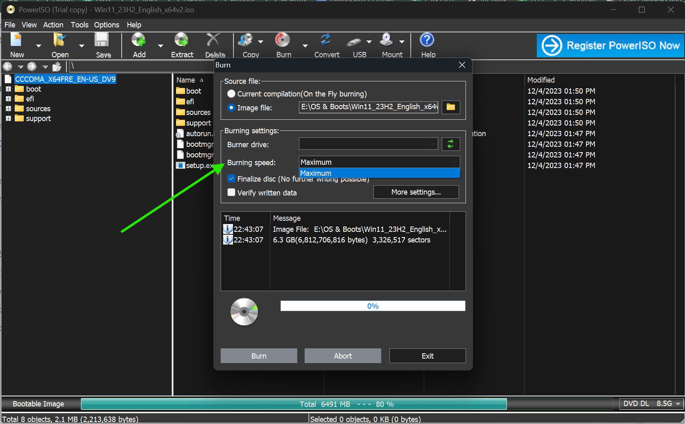Image resolution: width=685 pixels, height=424 pixels.
Task: Uncheck Finalize disc checkbox
Action: (231, 179)
